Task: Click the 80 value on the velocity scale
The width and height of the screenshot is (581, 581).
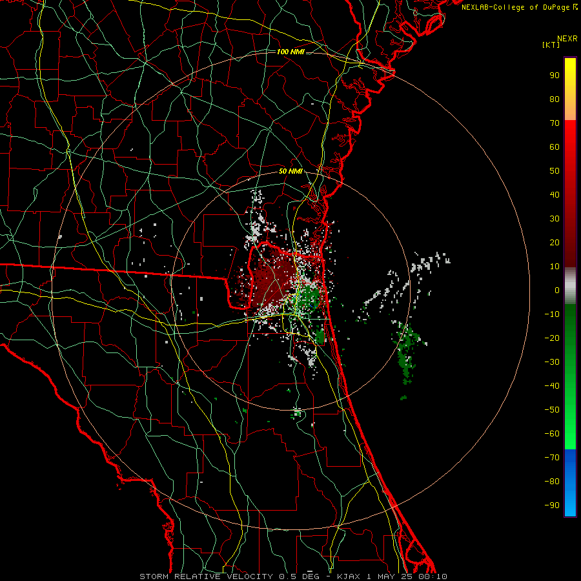Action: coord(555,99)
